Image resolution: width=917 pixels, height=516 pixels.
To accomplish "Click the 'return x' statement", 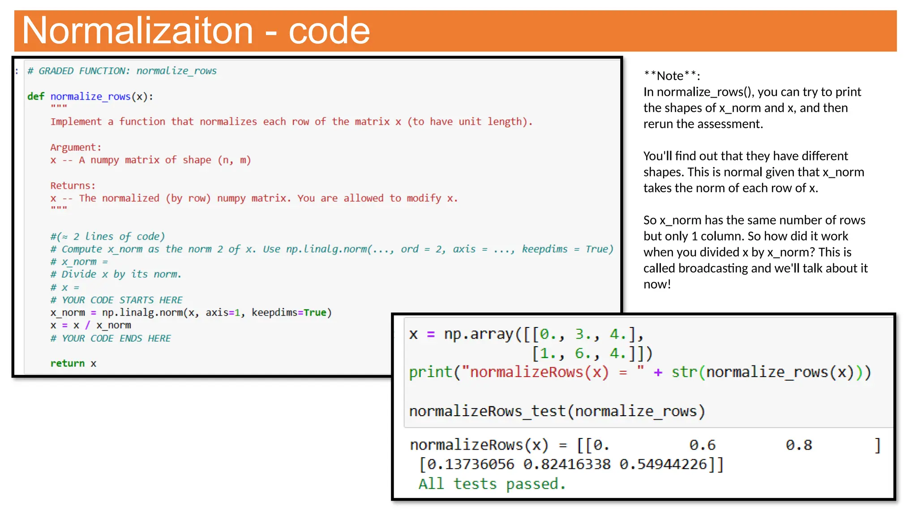I will click(x=73, y=363).
